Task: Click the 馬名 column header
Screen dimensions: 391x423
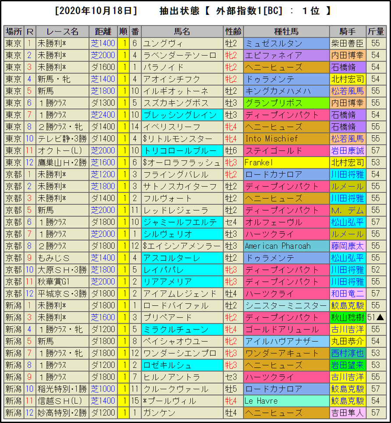Action: (x=182, y=31)
